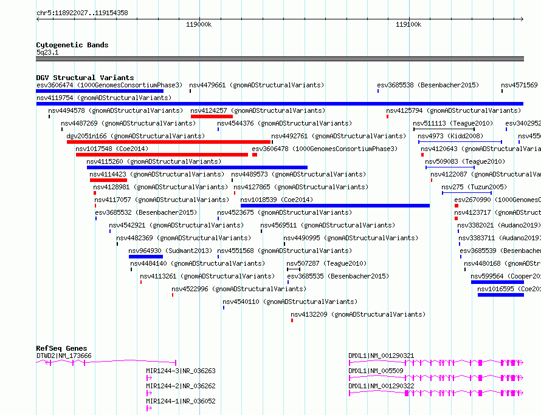Click the nsv507287 black span line
This screenshot has width=541, height=415.
pyautogui.click(x=294, y=269)
